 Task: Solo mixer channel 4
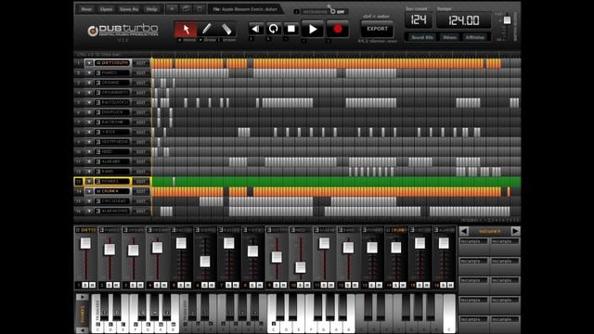tap(157, 285)
